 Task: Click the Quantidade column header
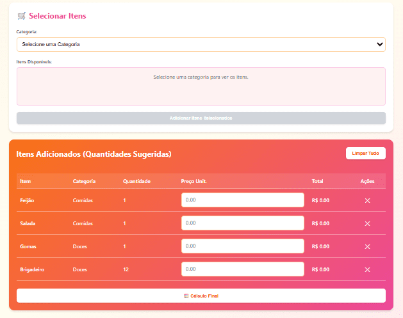(136, 181)
